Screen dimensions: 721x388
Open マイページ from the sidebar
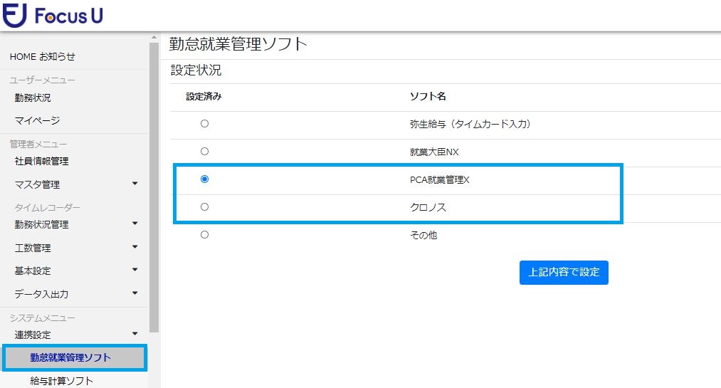tap(37, 120)
